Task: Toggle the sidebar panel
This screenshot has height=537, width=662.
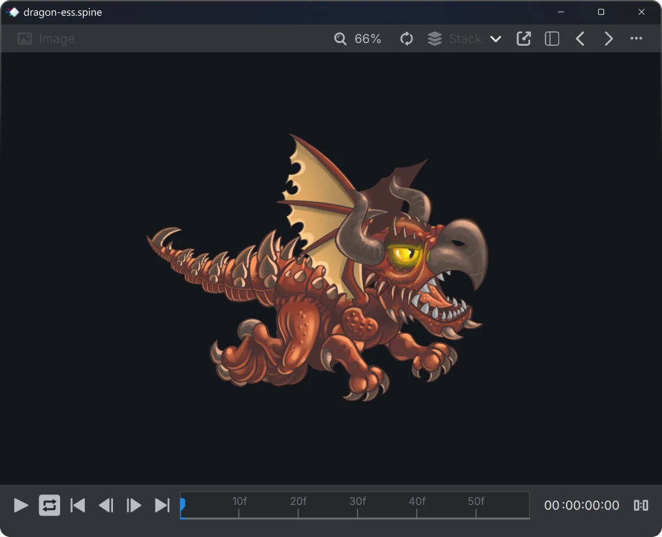Action: [x=552, y=39]
